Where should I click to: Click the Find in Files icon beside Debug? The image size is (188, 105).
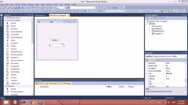pyautogui.click(x=68, y=8)
